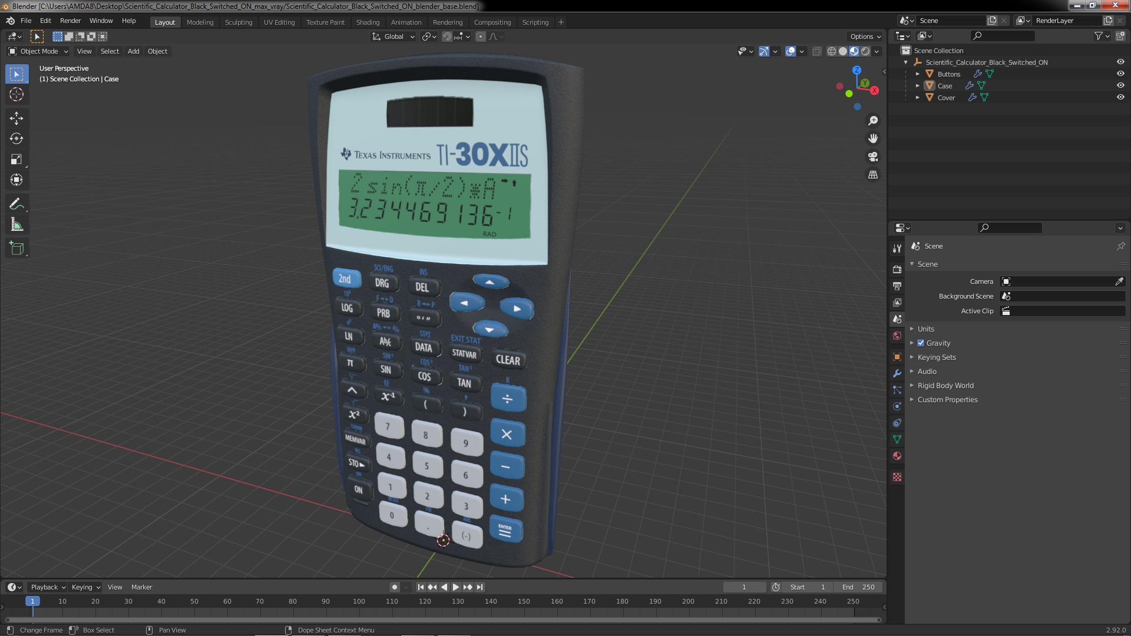Hide the Buttons object in the outliner
This screenshot has width=1131, height=636.
(x=1120, y=74)
